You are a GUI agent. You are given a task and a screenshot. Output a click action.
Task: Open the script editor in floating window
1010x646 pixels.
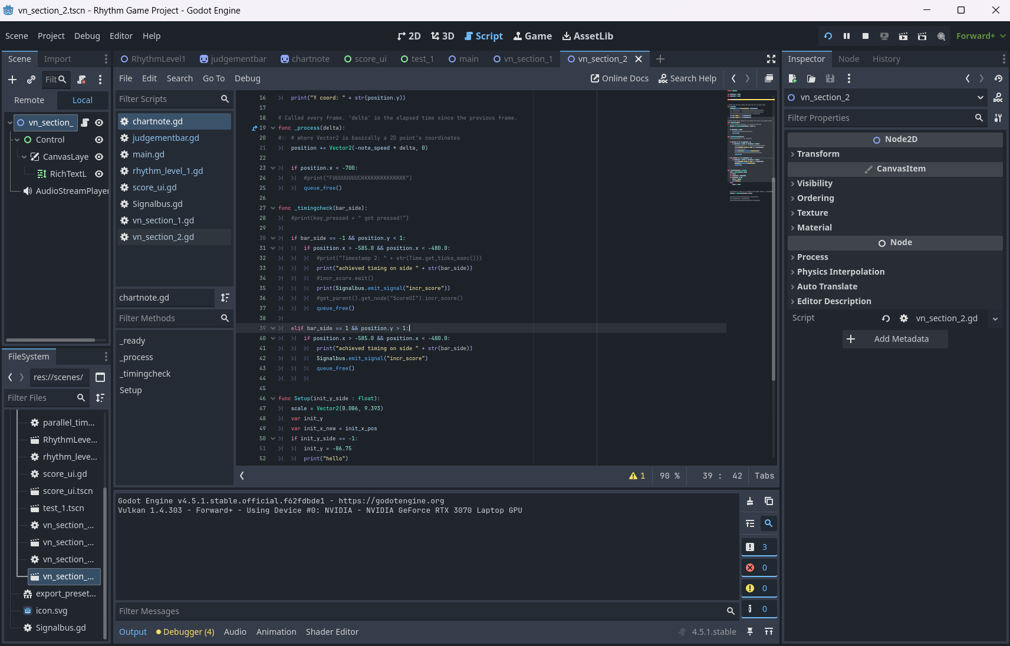pos(769,78)
